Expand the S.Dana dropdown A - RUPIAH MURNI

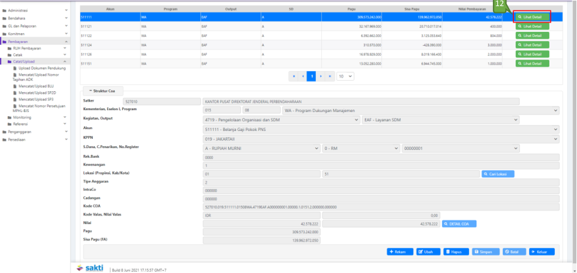(261, 148)
